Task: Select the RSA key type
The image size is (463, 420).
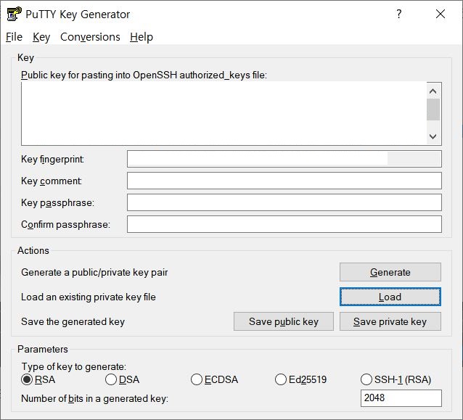Action: click(x=28, y=379)
